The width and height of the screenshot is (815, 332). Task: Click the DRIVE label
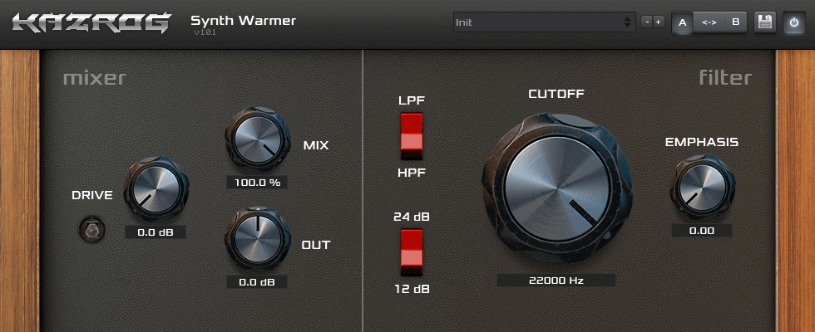click(x=92, y=195)
